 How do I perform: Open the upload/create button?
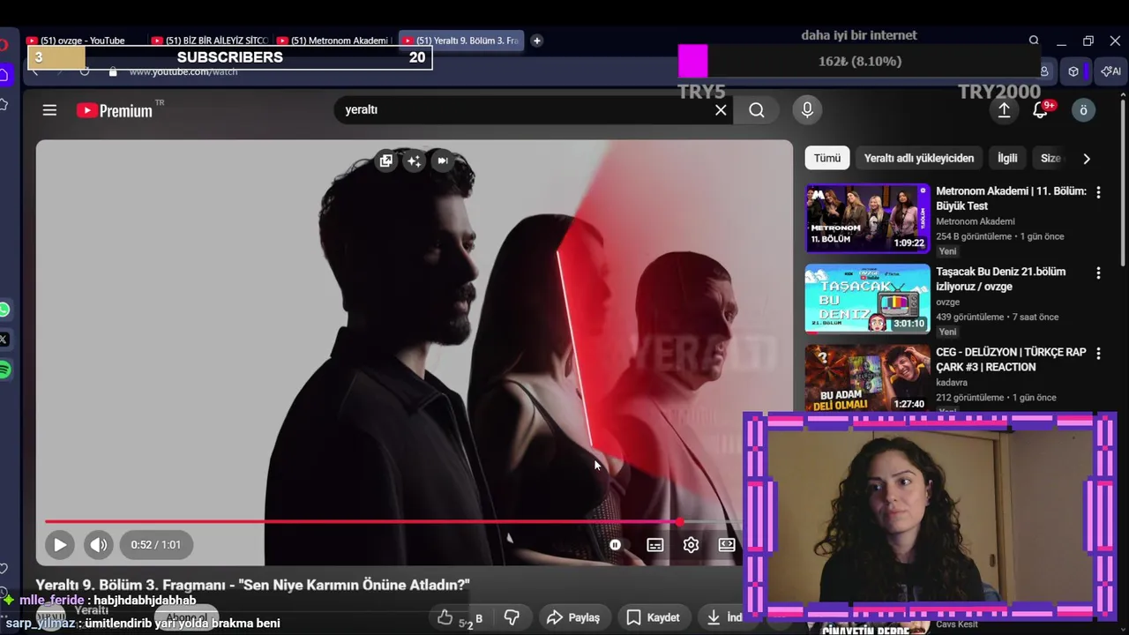click(1004, 109)
